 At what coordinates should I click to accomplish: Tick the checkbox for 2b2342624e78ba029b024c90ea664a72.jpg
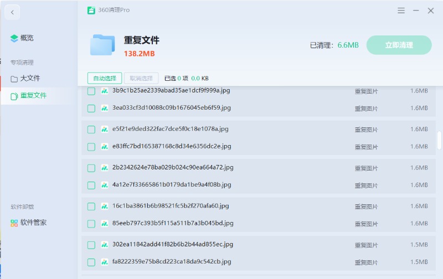tap(91, 168)
